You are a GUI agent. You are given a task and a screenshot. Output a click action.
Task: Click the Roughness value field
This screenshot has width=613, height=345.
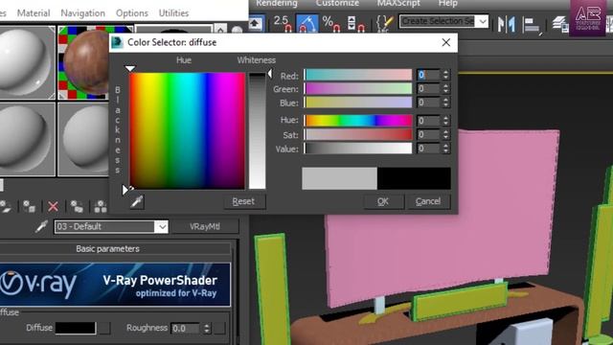[185, 328]
